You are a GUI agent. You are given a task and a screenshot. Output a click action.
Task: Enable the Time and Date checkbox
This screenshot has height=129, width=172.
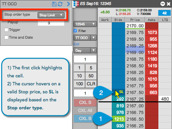[6, 37]
